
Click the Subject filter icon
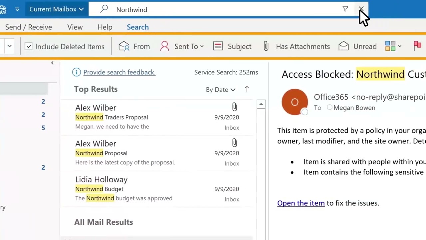(218, 46)
